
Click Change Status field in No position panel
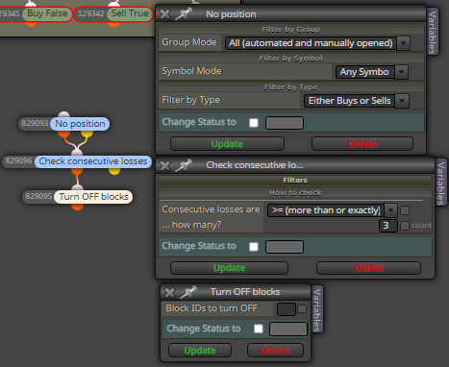(285, 123)
